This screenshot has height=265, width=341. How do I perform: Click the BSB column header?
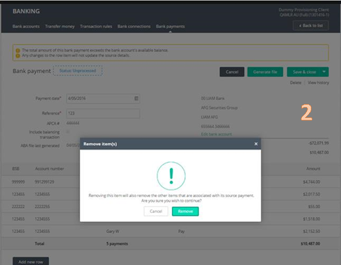tap(16, 169)
